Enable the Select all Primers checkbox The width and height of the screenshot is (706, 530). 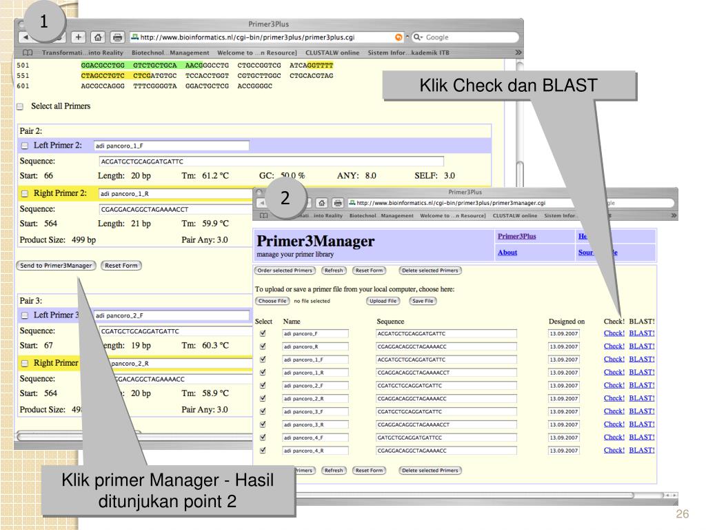[x=20, y=106]
